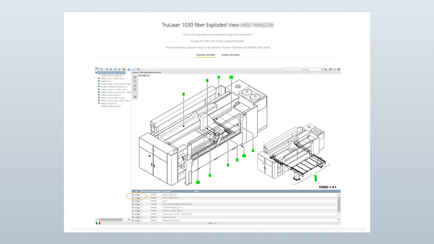Sort by the Assemblaggio column header
The width and height of the screenshot is (434, 244).
pos(156,191)
